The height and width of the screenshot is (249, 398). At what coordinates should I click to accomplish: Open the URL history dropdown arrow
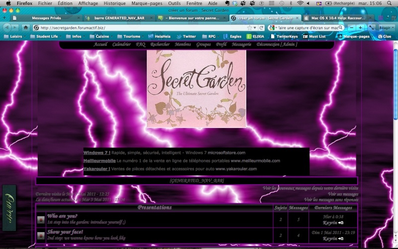[255, 28]
